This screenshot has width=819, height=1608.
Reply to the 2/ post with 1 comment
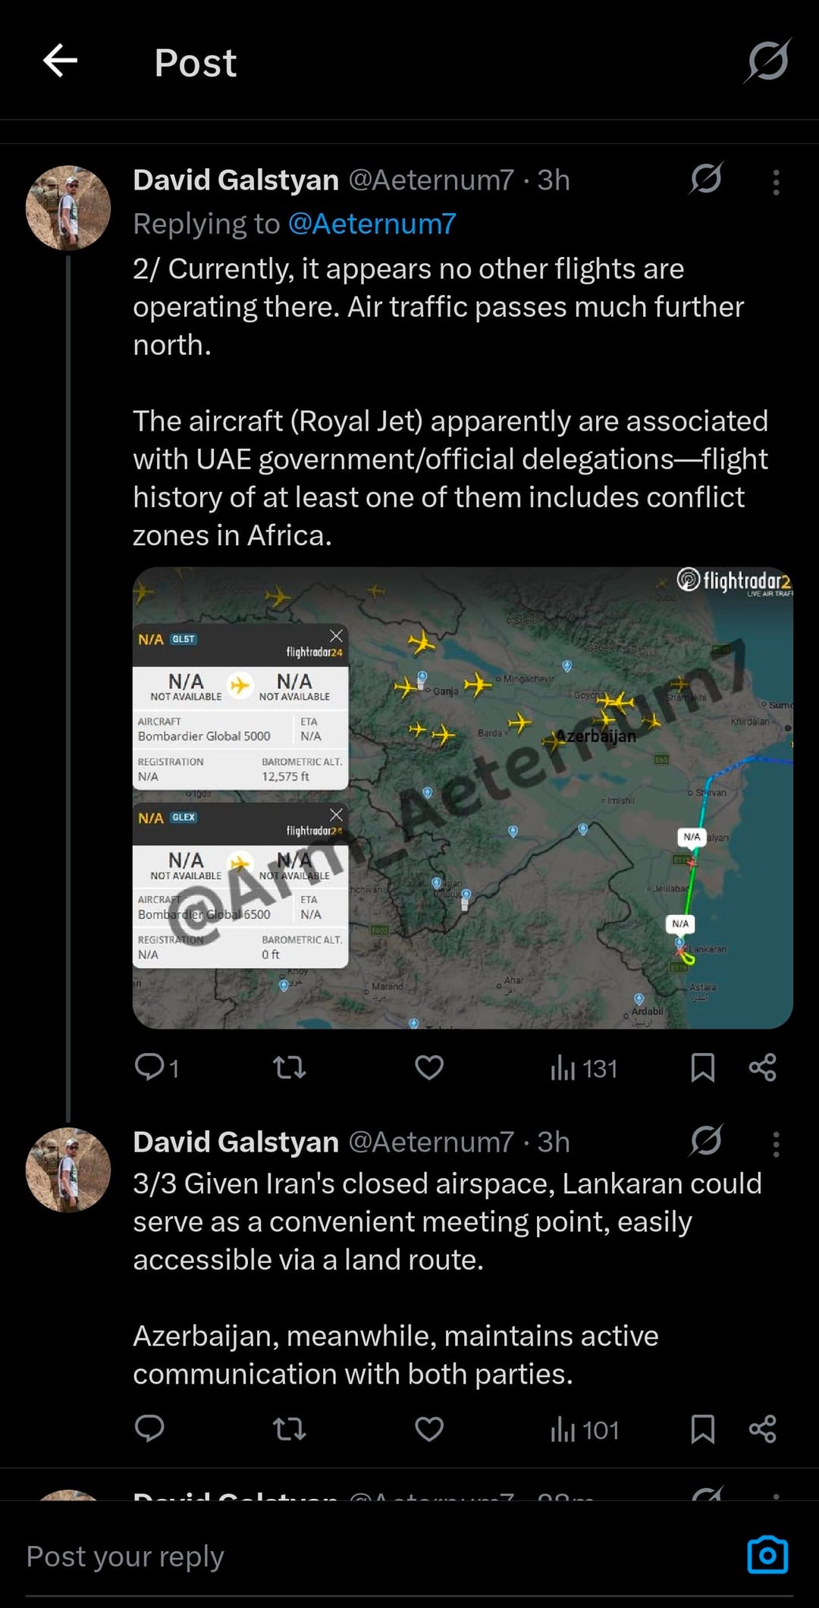tap(156, 1067)
